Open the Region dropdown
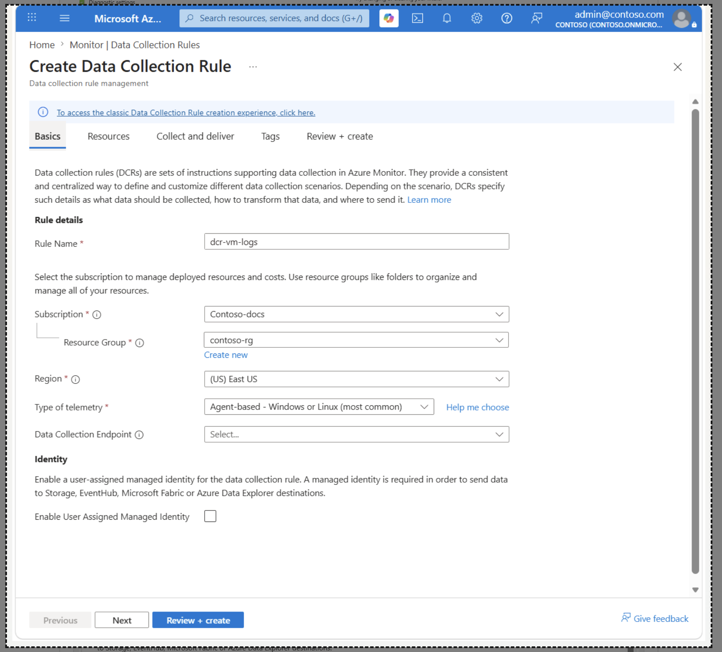The width and height of the screenshot is (722, 652). [356, 379]
